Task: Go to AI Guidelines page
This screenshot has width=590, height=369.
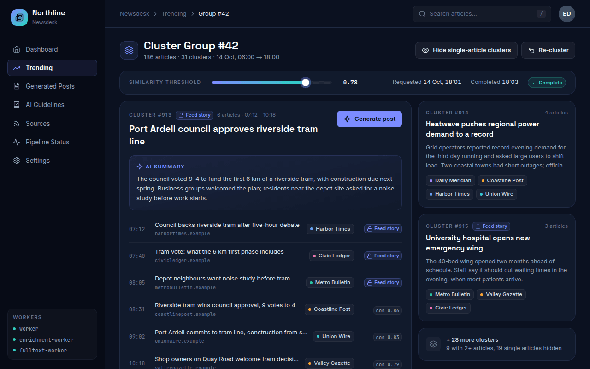Action: 52,105
